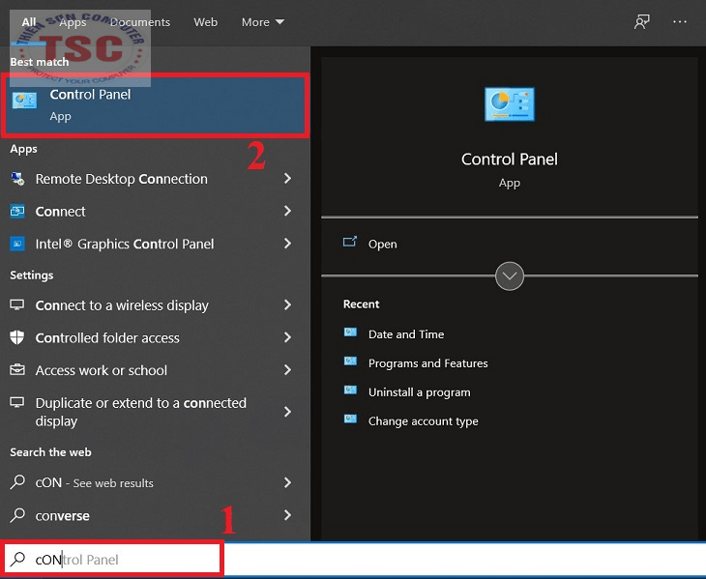Switch to the Apps filter tab
Screen dimensions: 706x579
[73, 22]
